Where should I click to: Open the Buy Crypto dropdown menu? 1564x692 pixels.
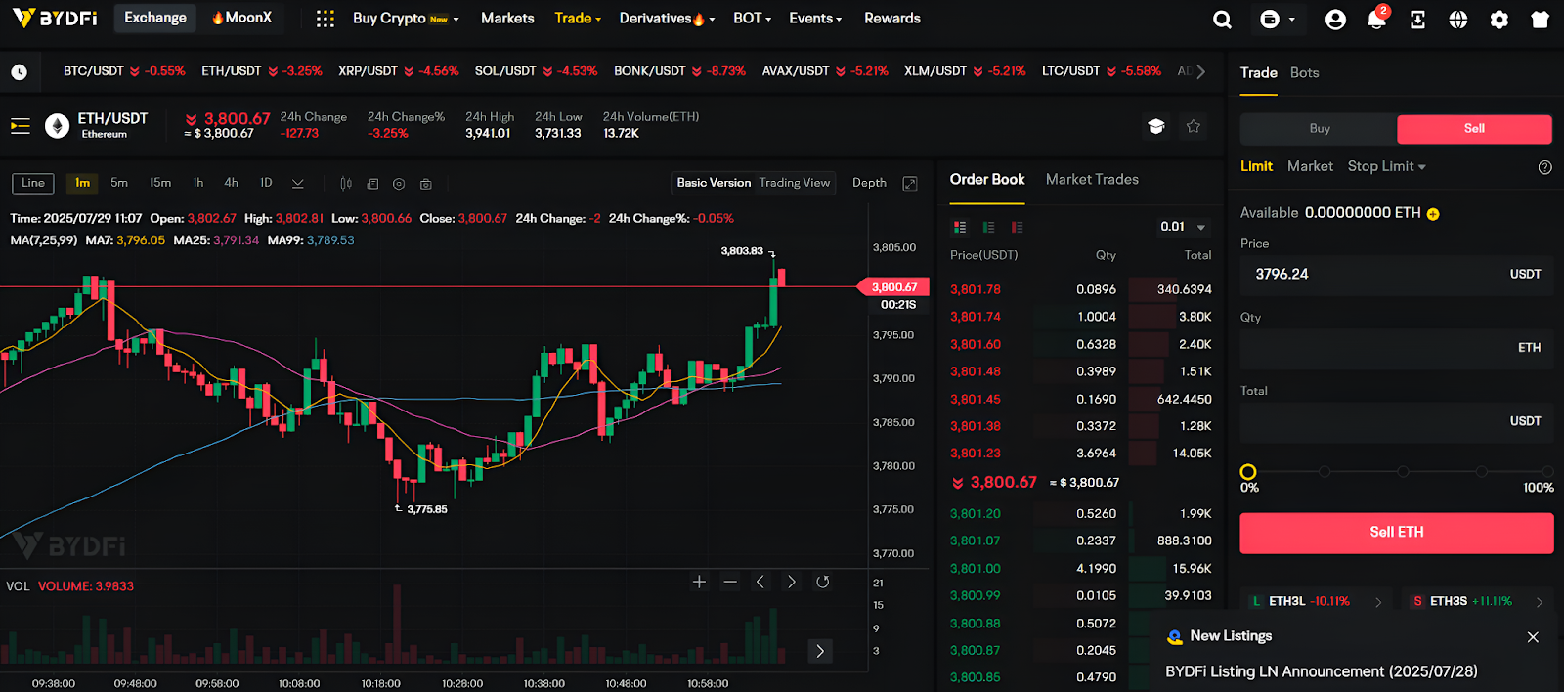click(x=406, y=19)
